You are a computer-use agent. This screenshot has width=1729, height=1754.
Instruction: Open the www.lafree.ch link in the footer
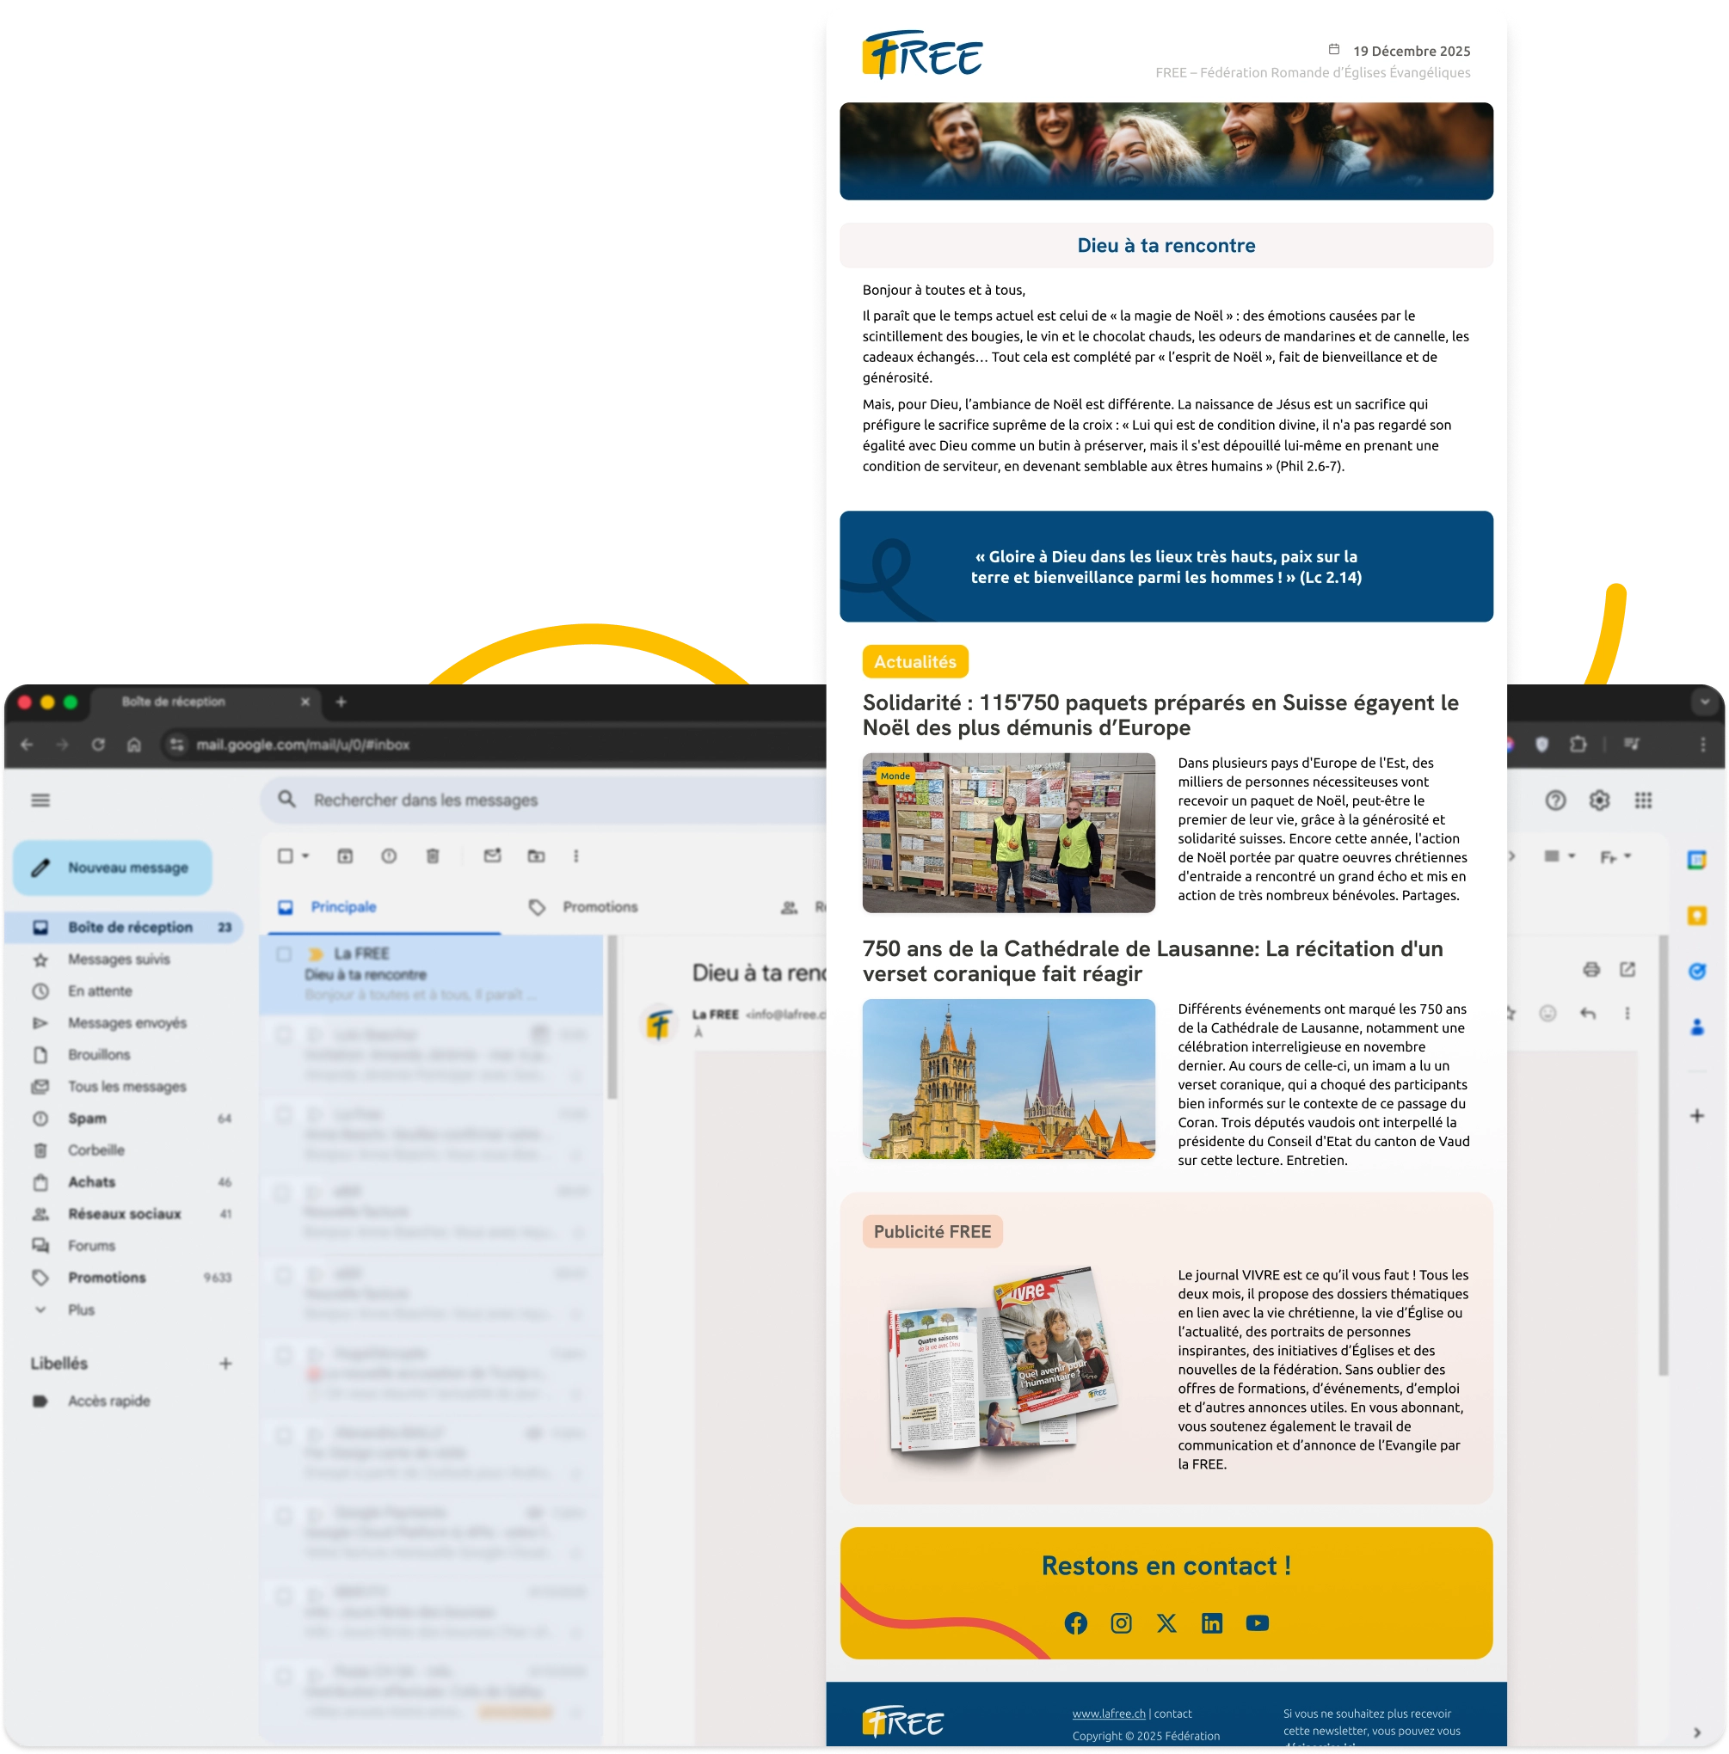click(1108, 1714)
